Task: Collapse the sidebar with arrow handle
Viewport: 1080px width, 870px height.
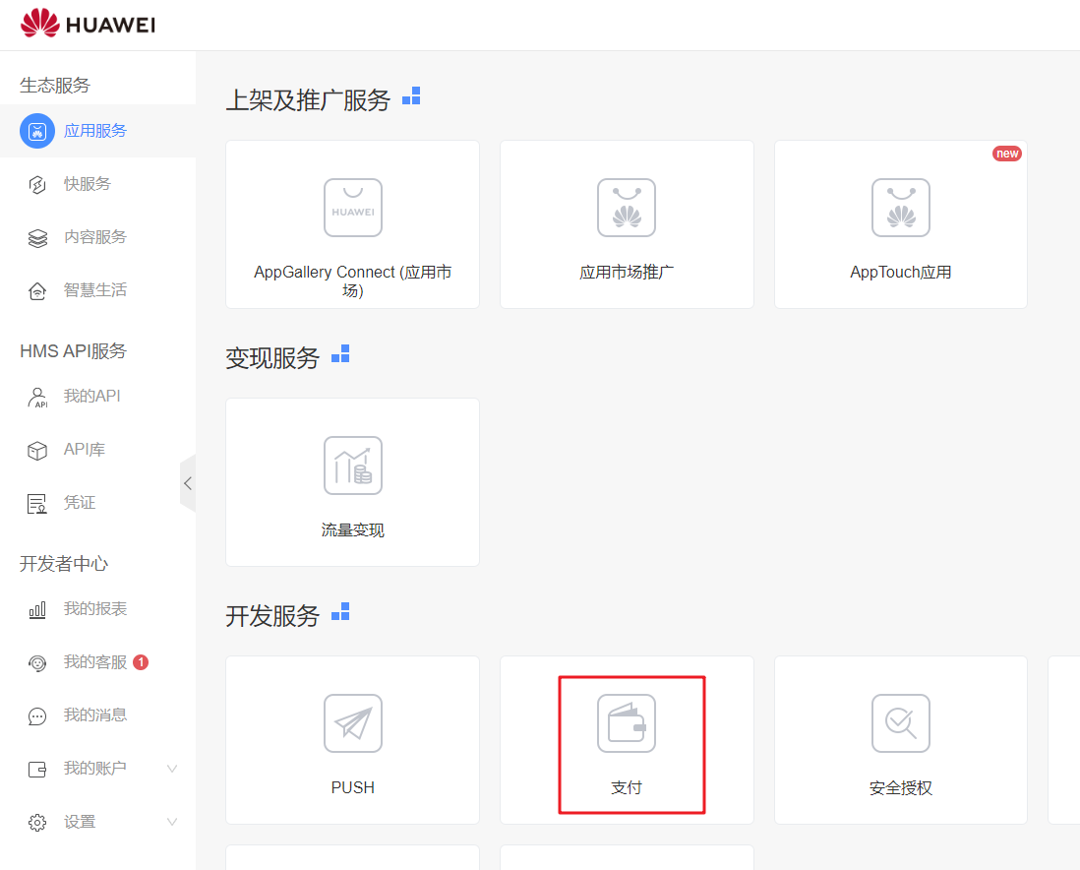Action: pos(187,483)
